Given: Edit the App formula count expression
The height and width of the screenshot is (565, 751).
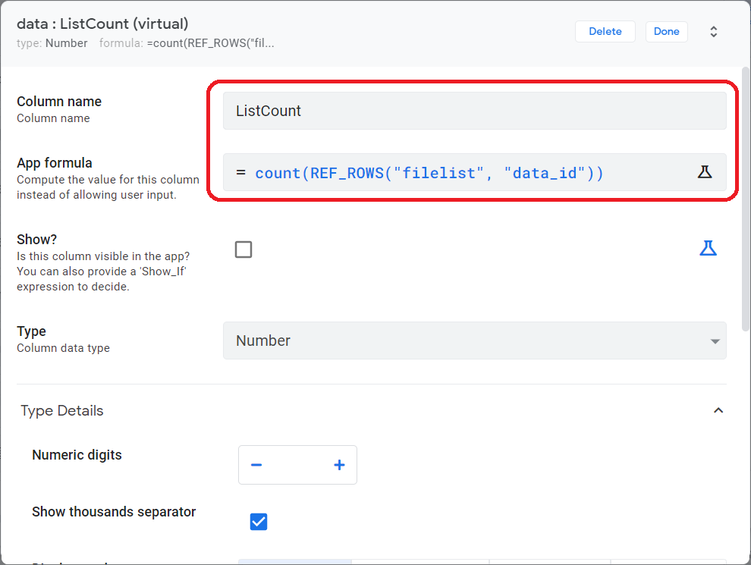Looking at the screenshot, I should (x=475, y=172).
